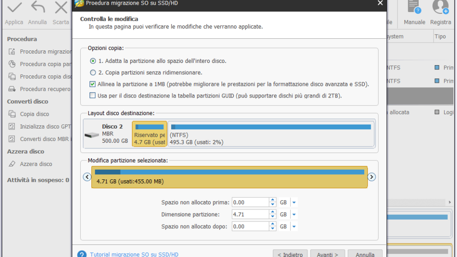Screen dimensions: 457x257
Task: Open Tutorial migrazione SO su SSD/HD link
Action: (134, 254)
